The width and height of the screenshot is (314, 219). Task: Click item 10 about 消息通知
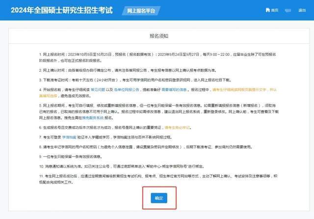[122, 166]
